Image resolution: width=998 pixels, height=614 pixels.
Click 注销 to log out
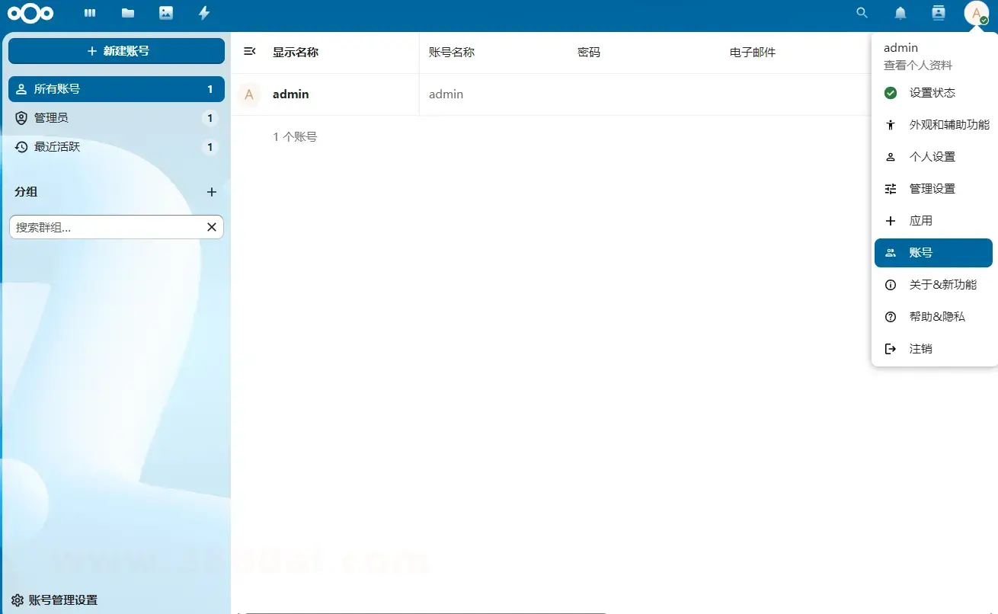pos(920,349)
